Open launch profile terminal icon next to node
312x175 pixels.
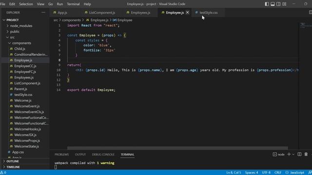(275, 155)
